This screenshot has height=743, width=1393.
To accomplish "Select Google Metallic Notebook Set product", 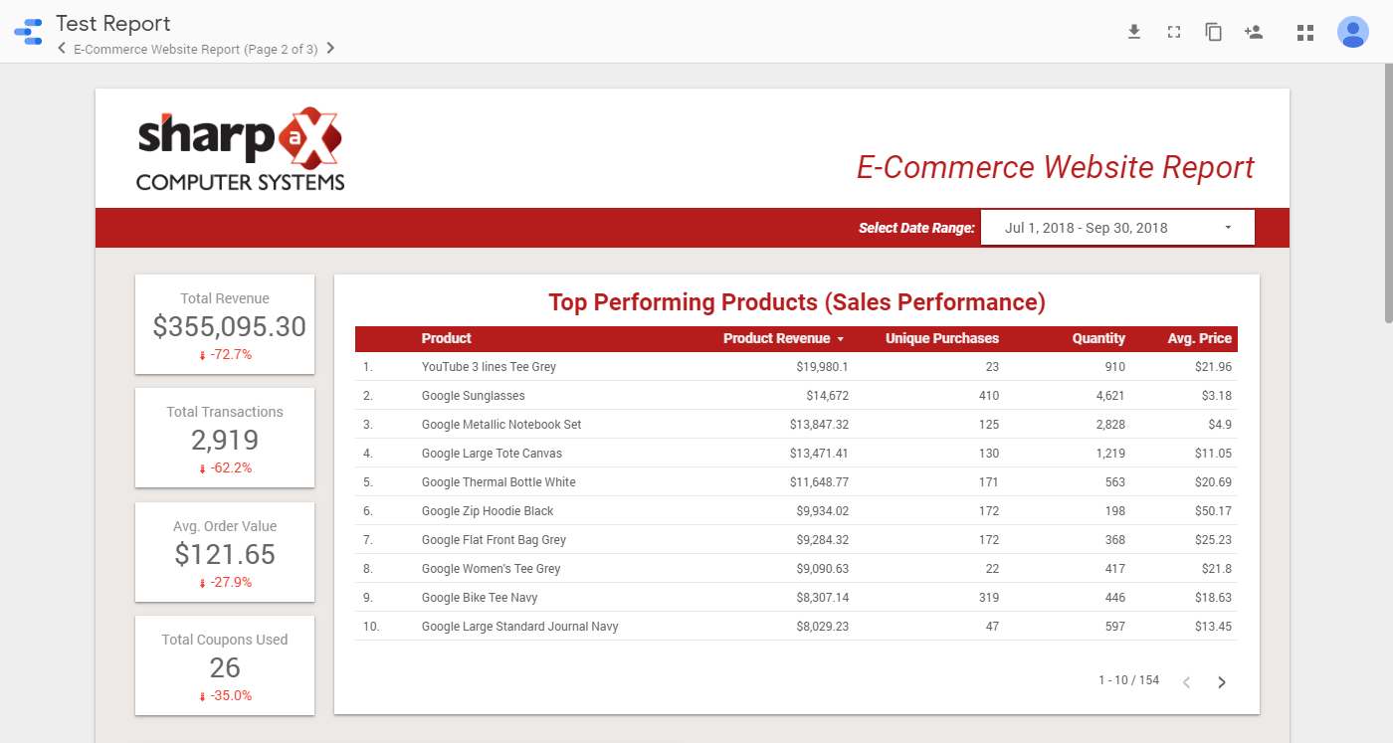I will [501, 425].
